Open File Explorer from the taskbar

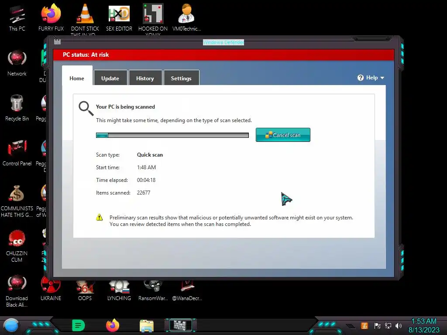tap(147, 325)
